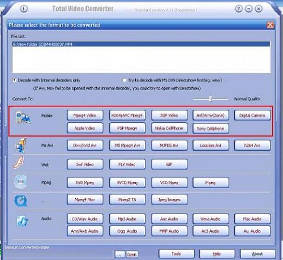This screenshot has height=260, width=283.
Task: Choose Asf/Wmv(Zune) format
Action: (x=211, y=116)
